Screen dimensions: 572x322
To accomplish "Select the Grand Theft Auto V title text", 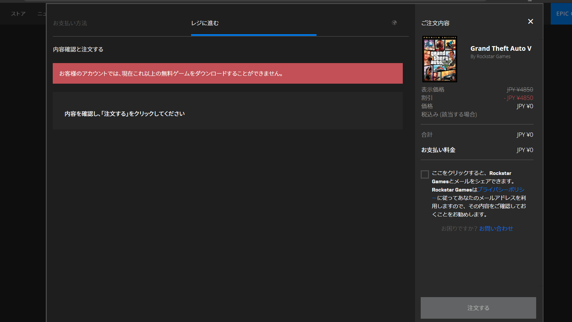I will (501, 48).
